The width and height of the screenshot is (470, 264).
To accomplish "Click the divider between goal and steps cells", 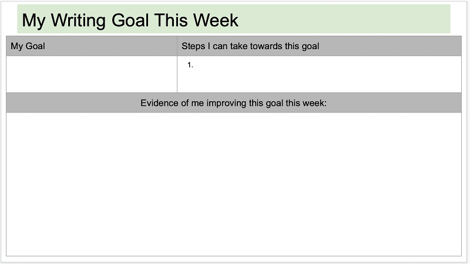I will pyautogui.click(x=177, y=74).
